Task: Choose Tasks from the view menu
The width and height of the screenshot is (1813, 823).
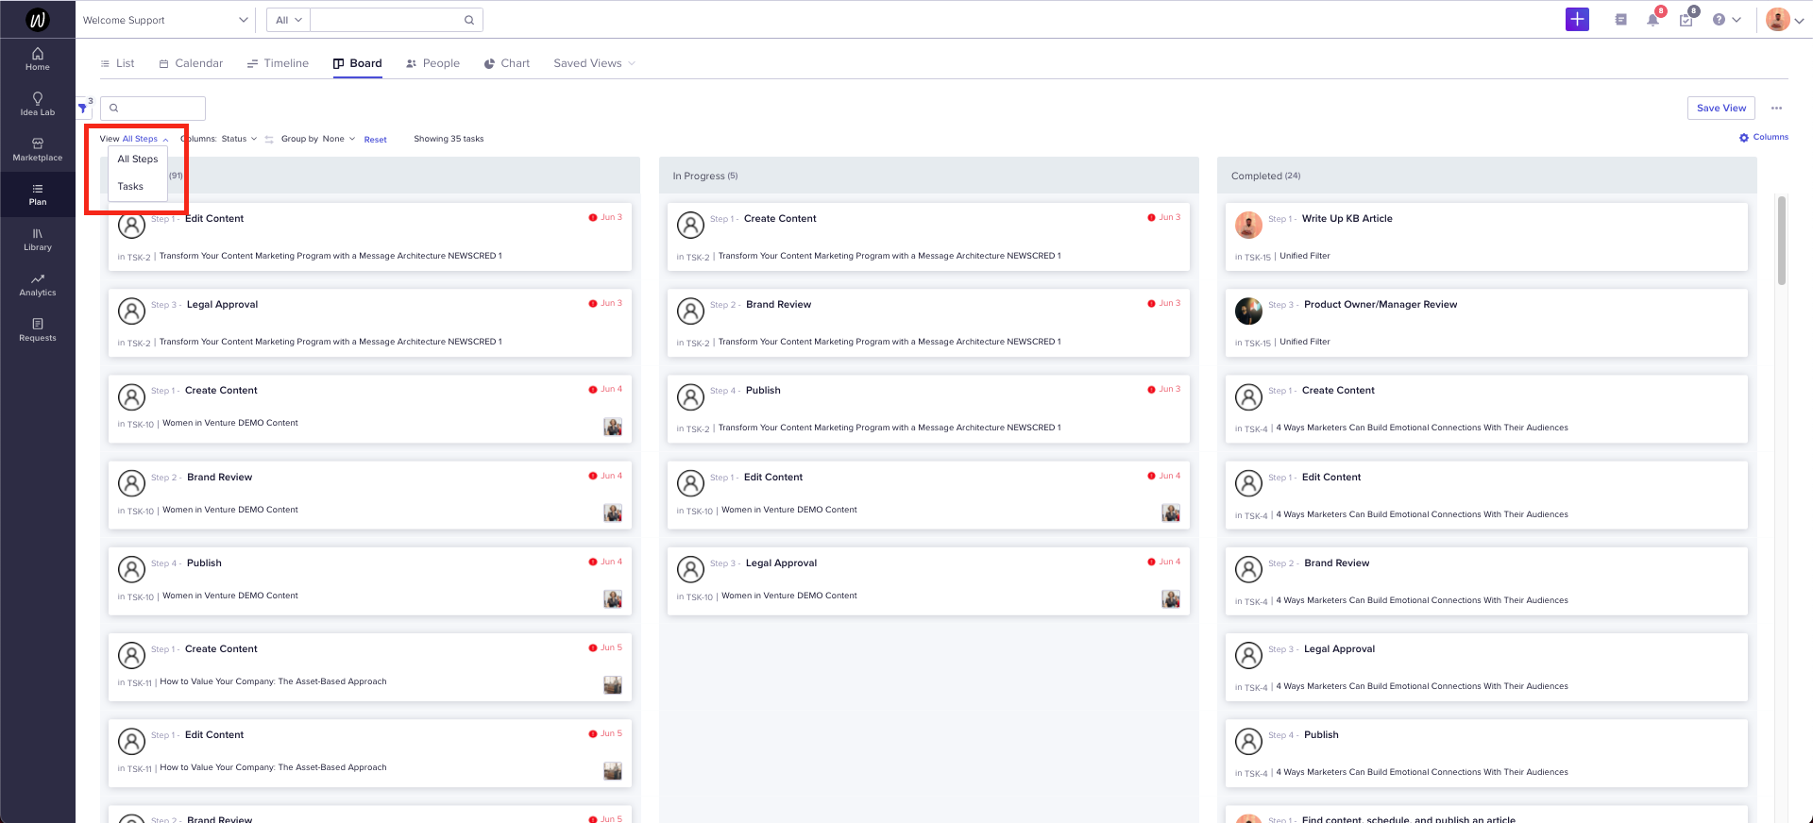Action: tap(130, 187)
